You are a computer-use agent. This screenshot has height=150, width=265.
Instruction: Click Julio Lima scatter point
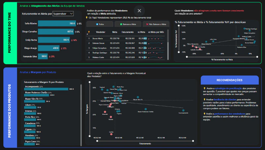click(x=213, y=41)
